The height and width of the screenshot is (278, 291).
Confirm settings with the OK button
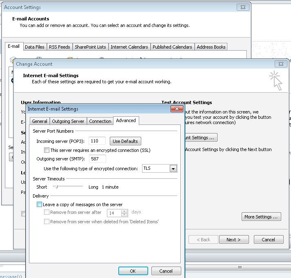pos(133,271)
